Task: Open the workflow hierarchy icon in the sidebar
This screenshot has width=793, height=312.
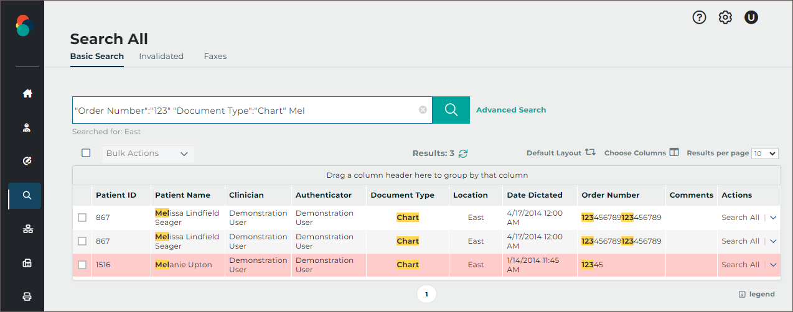Action: 27,229
